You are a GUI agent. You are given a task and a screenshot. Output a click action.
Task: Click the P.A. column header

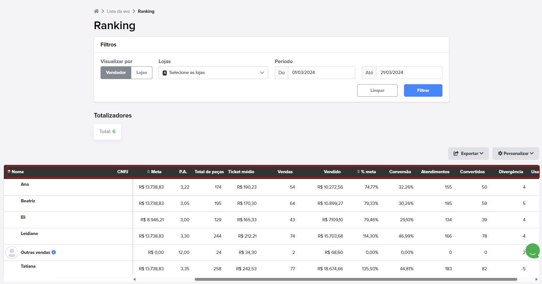[x=183, y=172]
